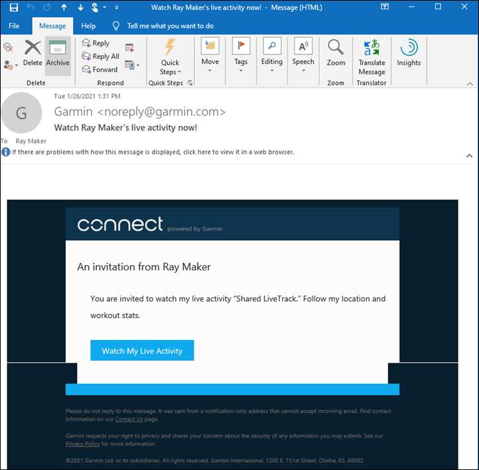Image resolution: width=479 pixels, height=470 pixels.
Task: Expand the Editing group
Action: coord(272,55)
